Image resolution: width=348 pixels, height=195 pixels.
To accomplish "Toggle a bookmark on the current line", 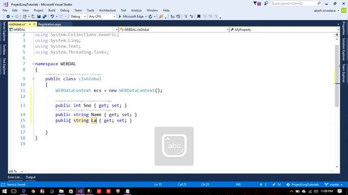I will click(x=199, y=17).
